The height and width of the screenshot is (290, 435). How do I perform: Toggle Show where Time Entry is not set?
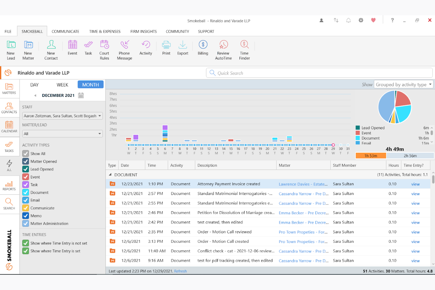26,243
